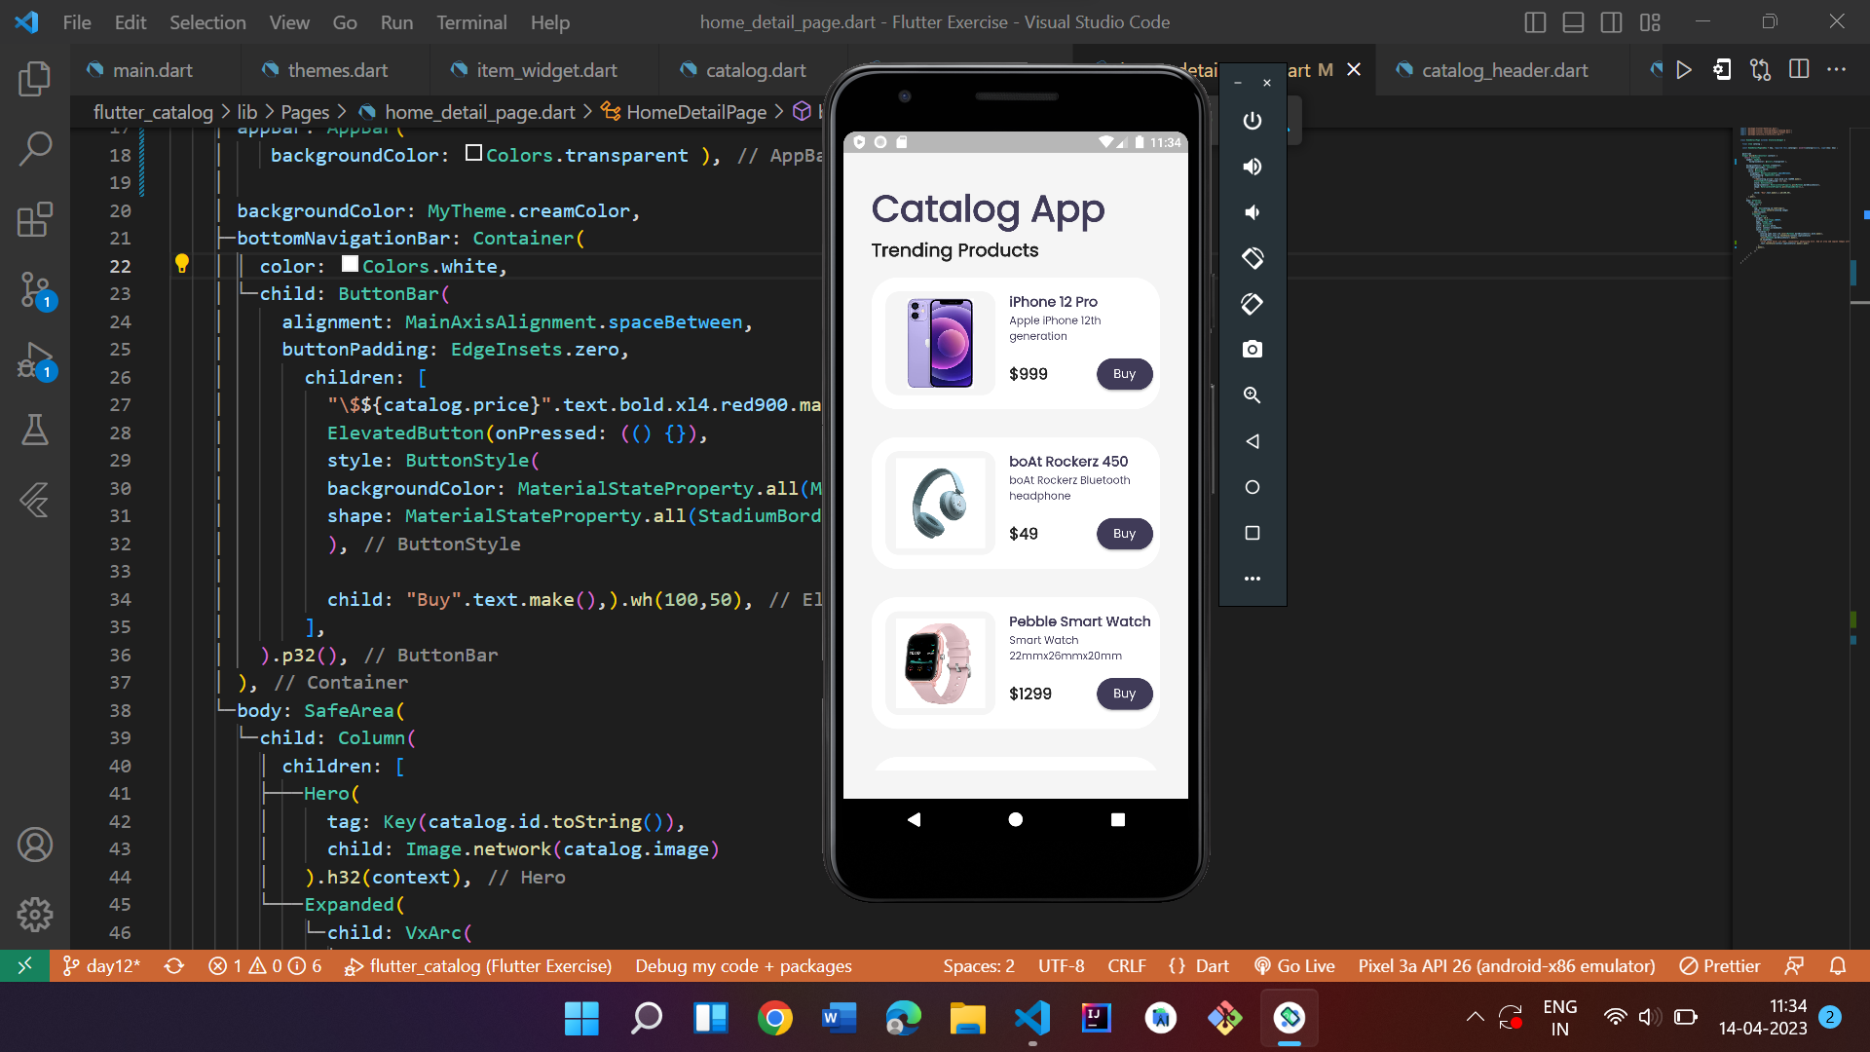The height and width of the screenshot is (1052, 1870).
Task: Open Chrome from the taskbar
Action: coord(774,1017)
